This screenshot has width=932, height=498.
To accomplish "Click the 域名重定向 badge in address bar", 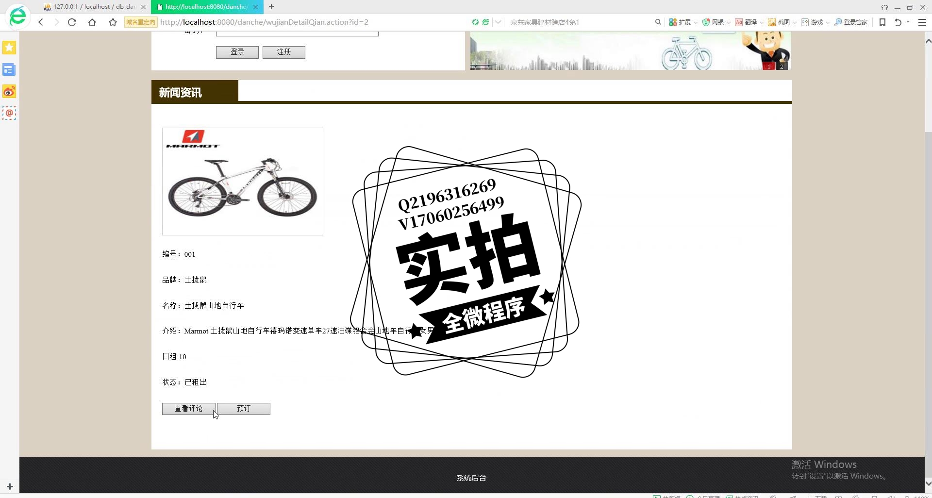I will pos(141,22).
